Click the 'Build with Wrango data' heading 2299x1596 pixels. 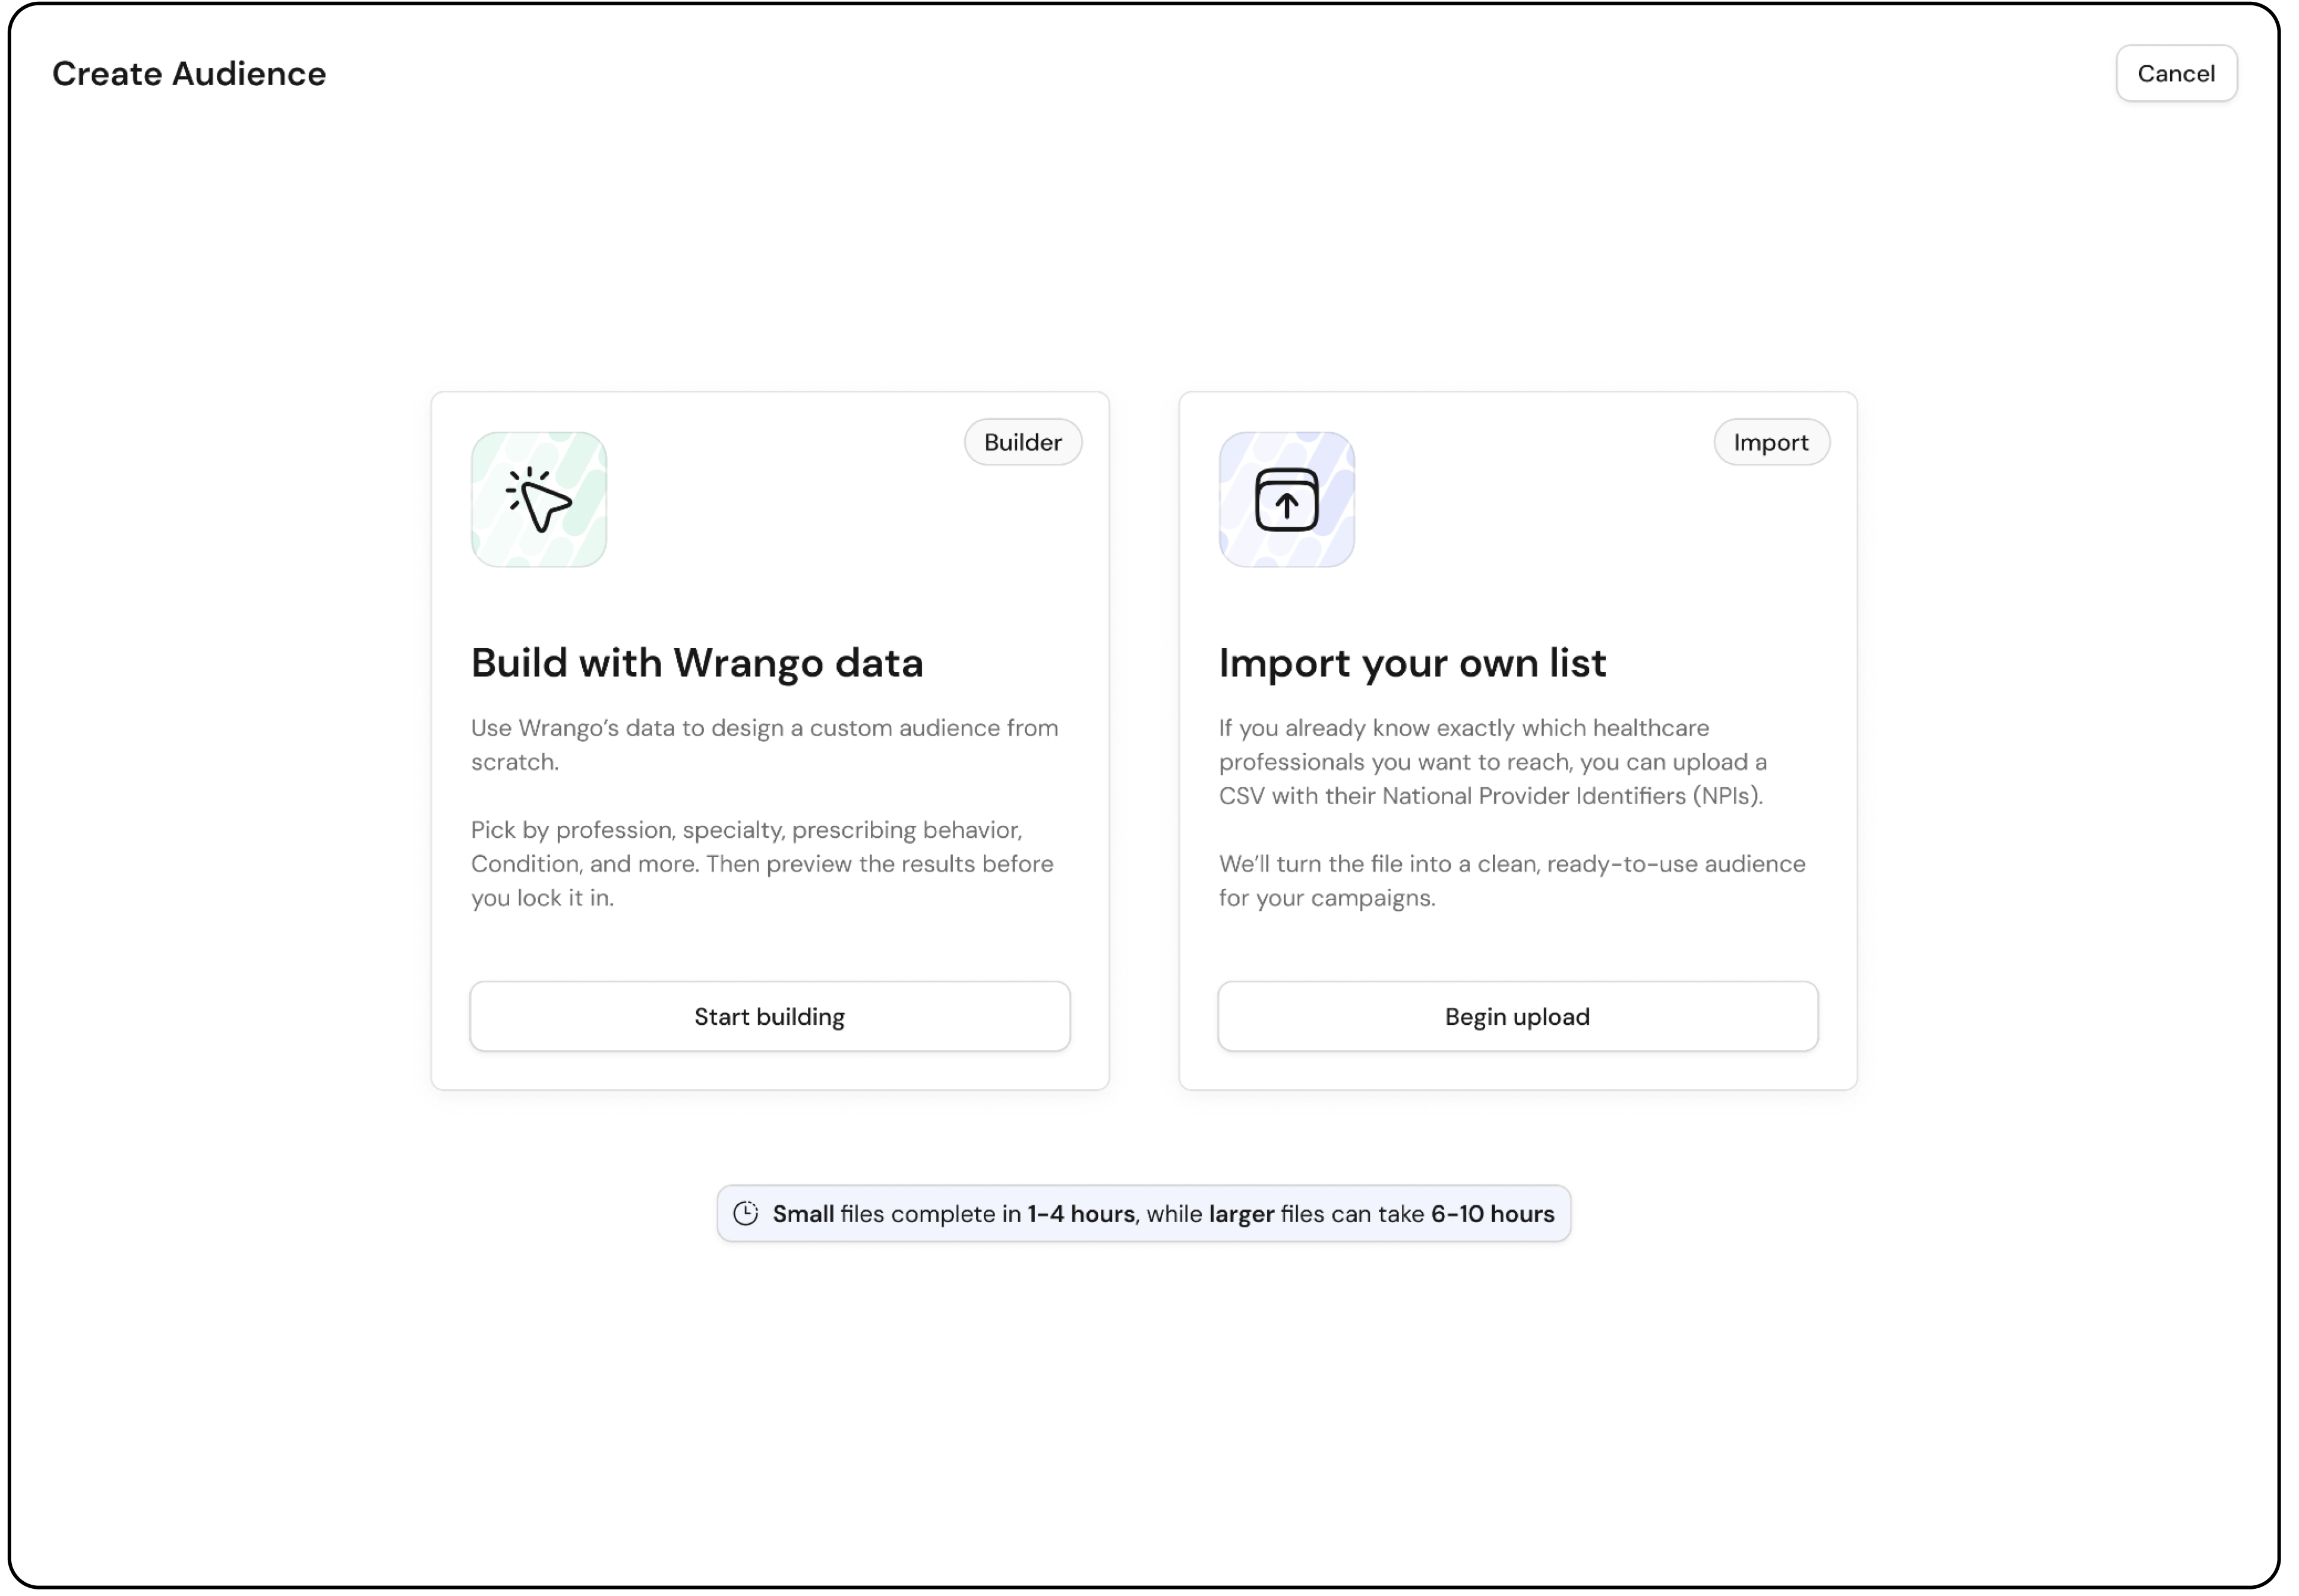(696, 662)
